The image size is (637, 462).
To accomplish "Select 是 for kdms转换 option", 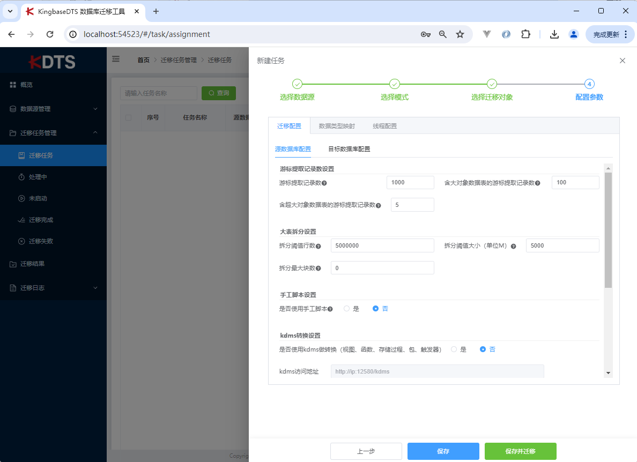I will pos(454,349).
